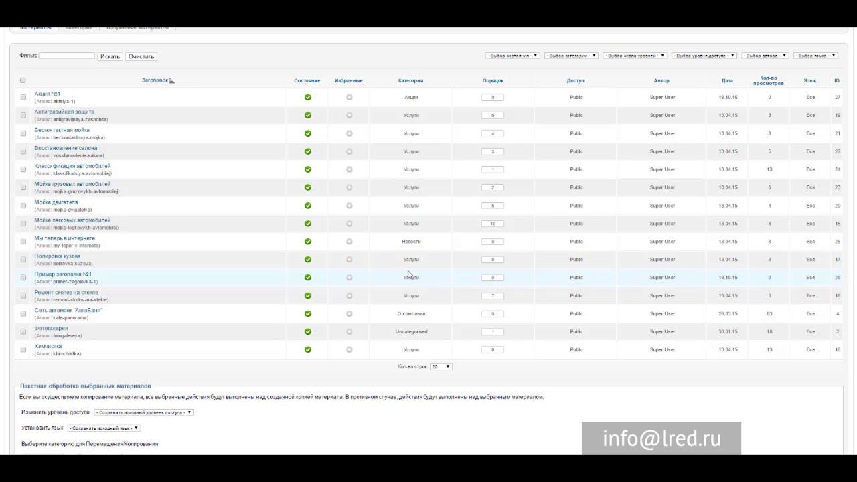
Task: Sort by the Автор column header
Action: coord(661,80)
